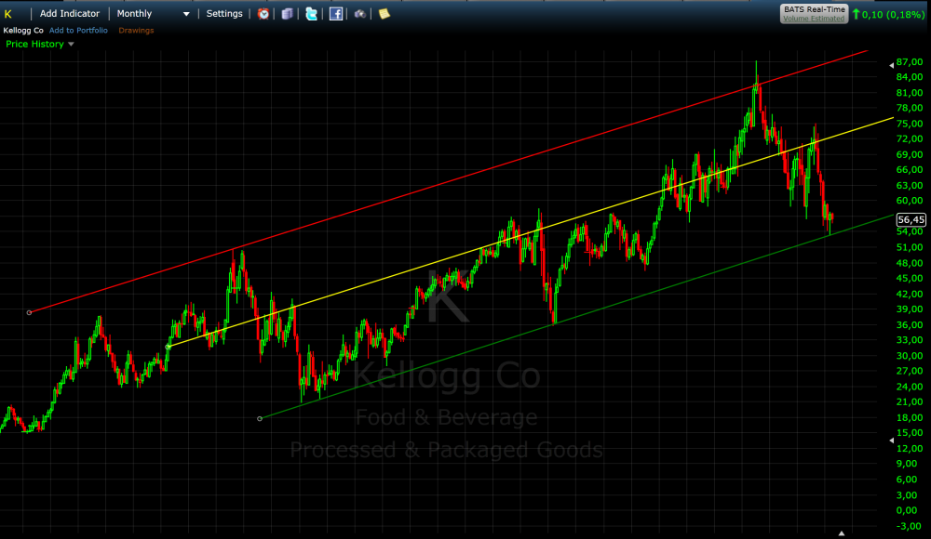
Task: Click the Add to Portfolio link
Action: click(78, 31)
